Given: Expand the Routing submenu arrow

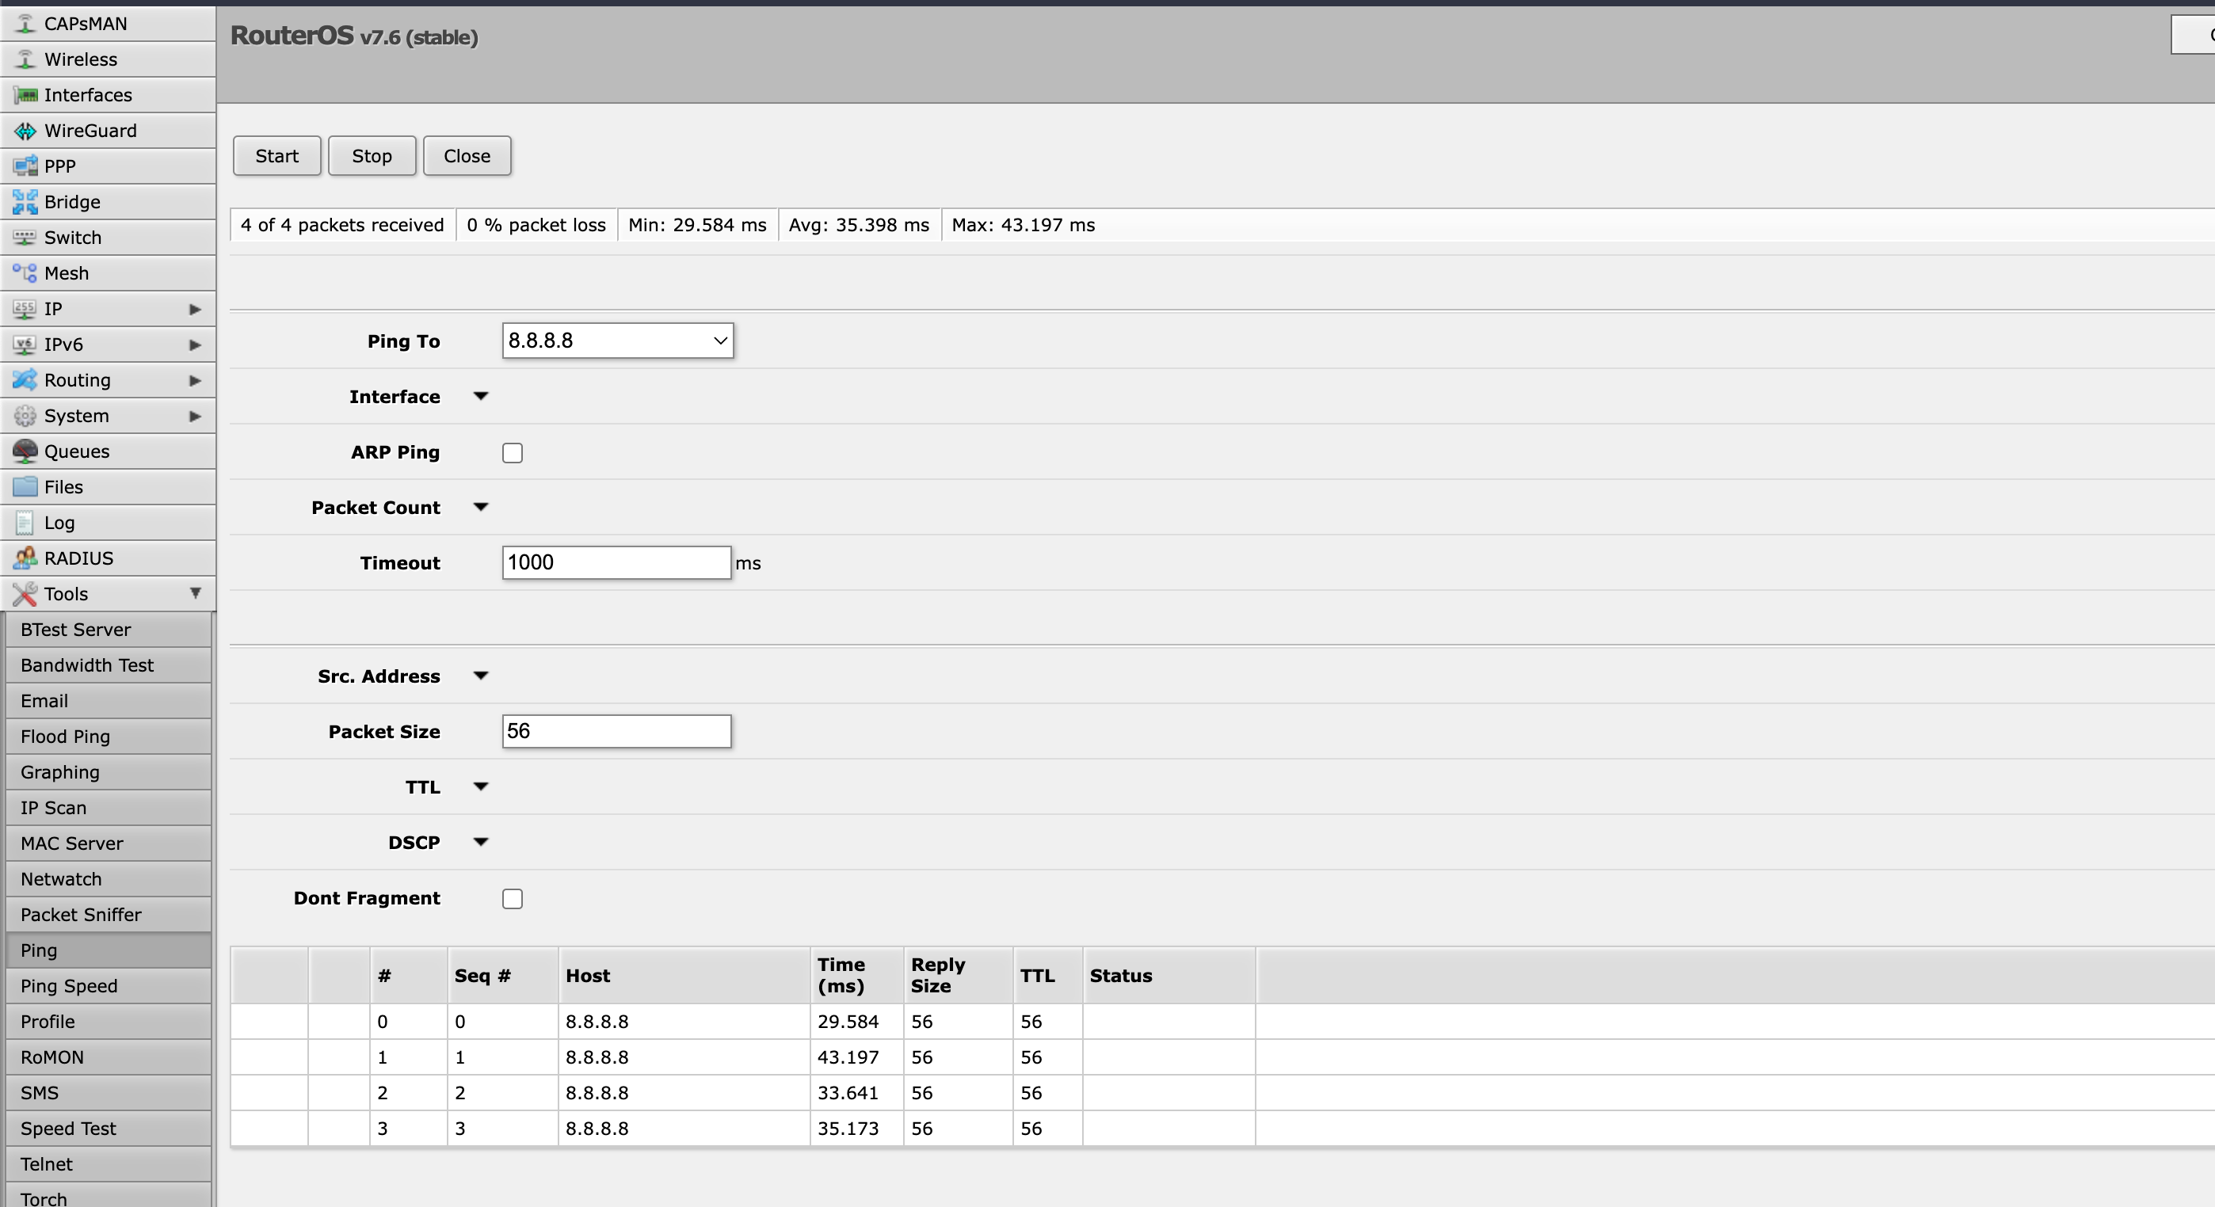Looking at the screenshot, I should pyautogui.click(x=195, y=381).
